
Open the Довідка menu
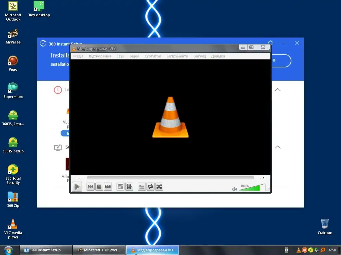[218, 56]
